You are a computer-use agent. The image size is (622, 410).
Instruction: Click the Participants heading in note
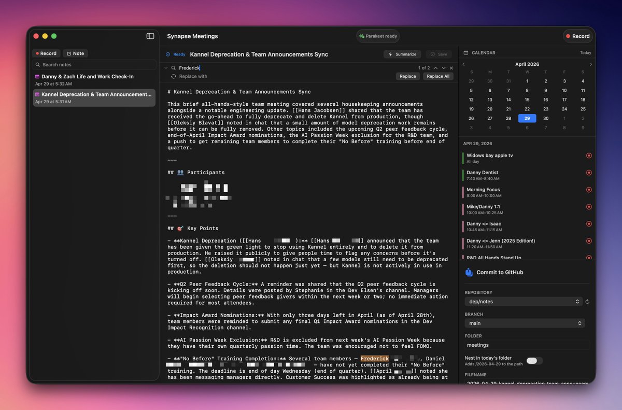point(196,172)
